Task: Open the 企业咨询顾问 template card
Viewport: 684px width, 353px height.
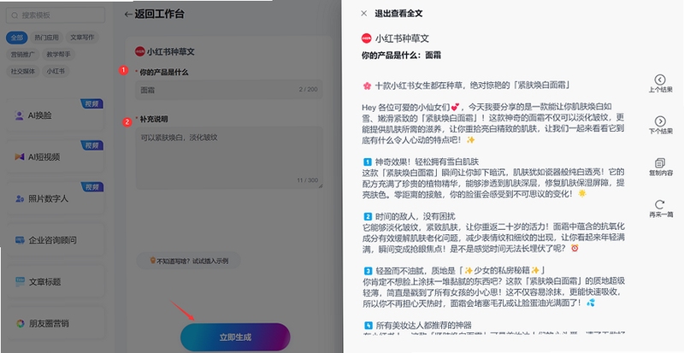Action: (56, 240)
